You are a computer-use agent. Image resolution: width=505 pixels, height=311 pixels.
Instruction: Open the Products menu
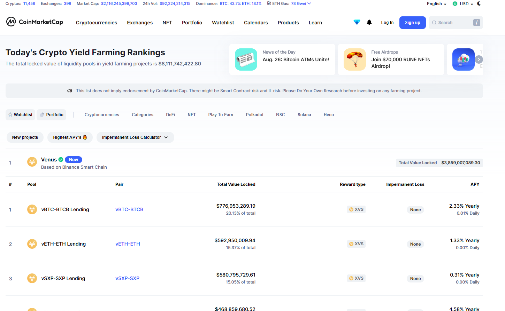tap(288, 23)
